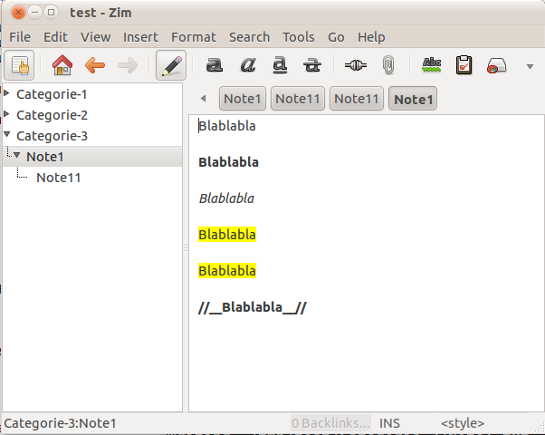
Task: Select Note11 in the index tree
Action: pos(59,178)
